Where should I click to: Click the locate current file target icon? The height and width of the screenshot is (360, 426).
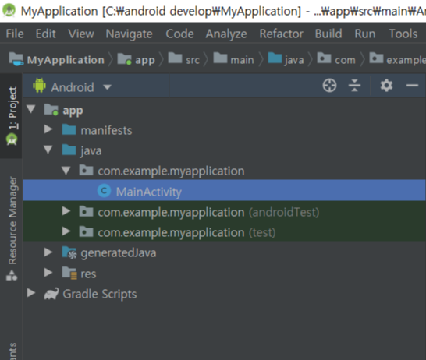[x=329, y=86]
